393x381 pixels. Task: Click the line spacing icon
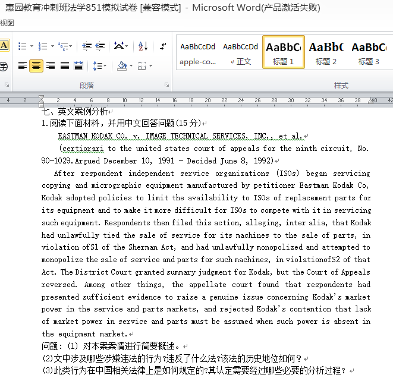[98, 66]
